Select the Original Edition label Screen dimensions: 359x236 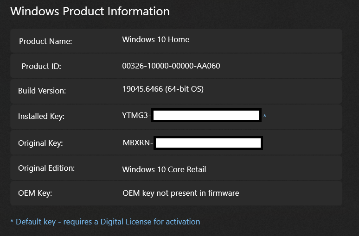(46, 168)
